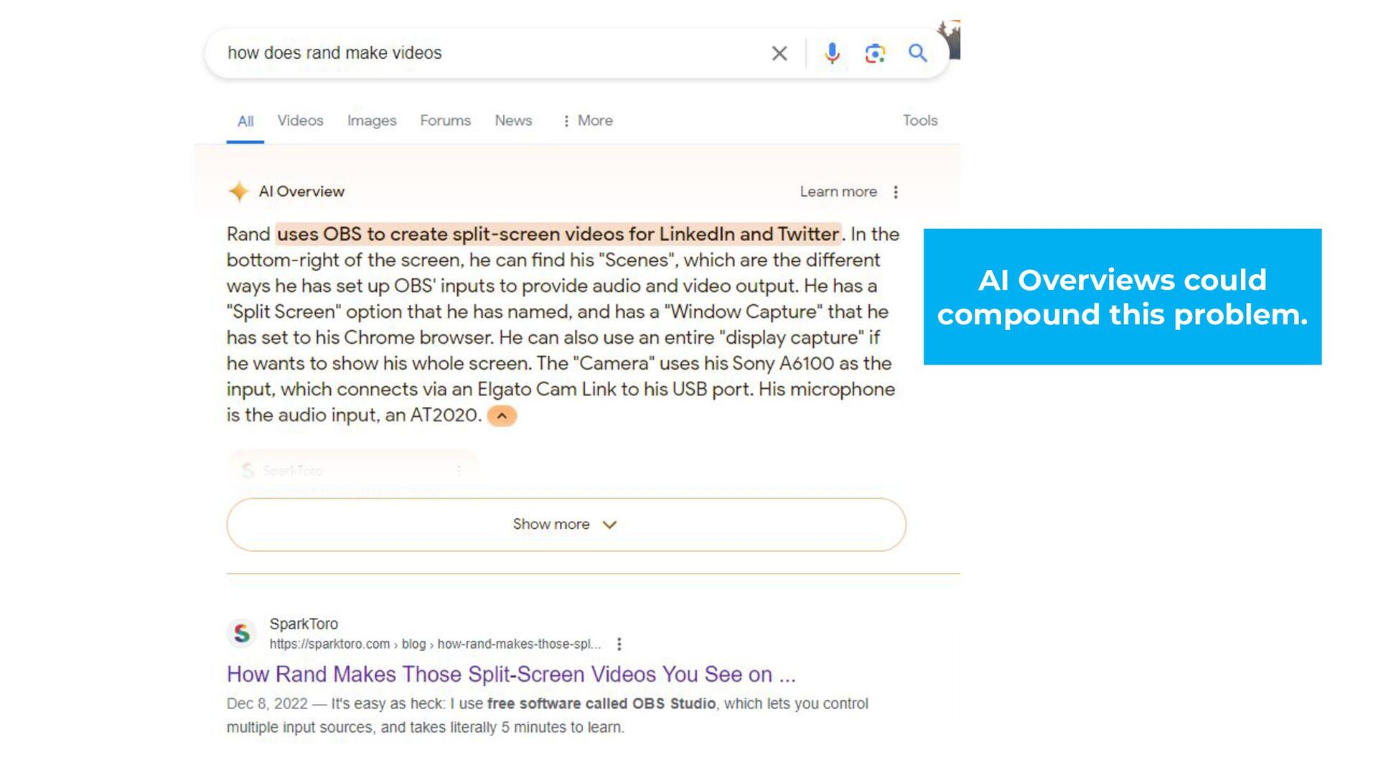Open the search Tools
1378x775 pixels.
click(920, 121)
